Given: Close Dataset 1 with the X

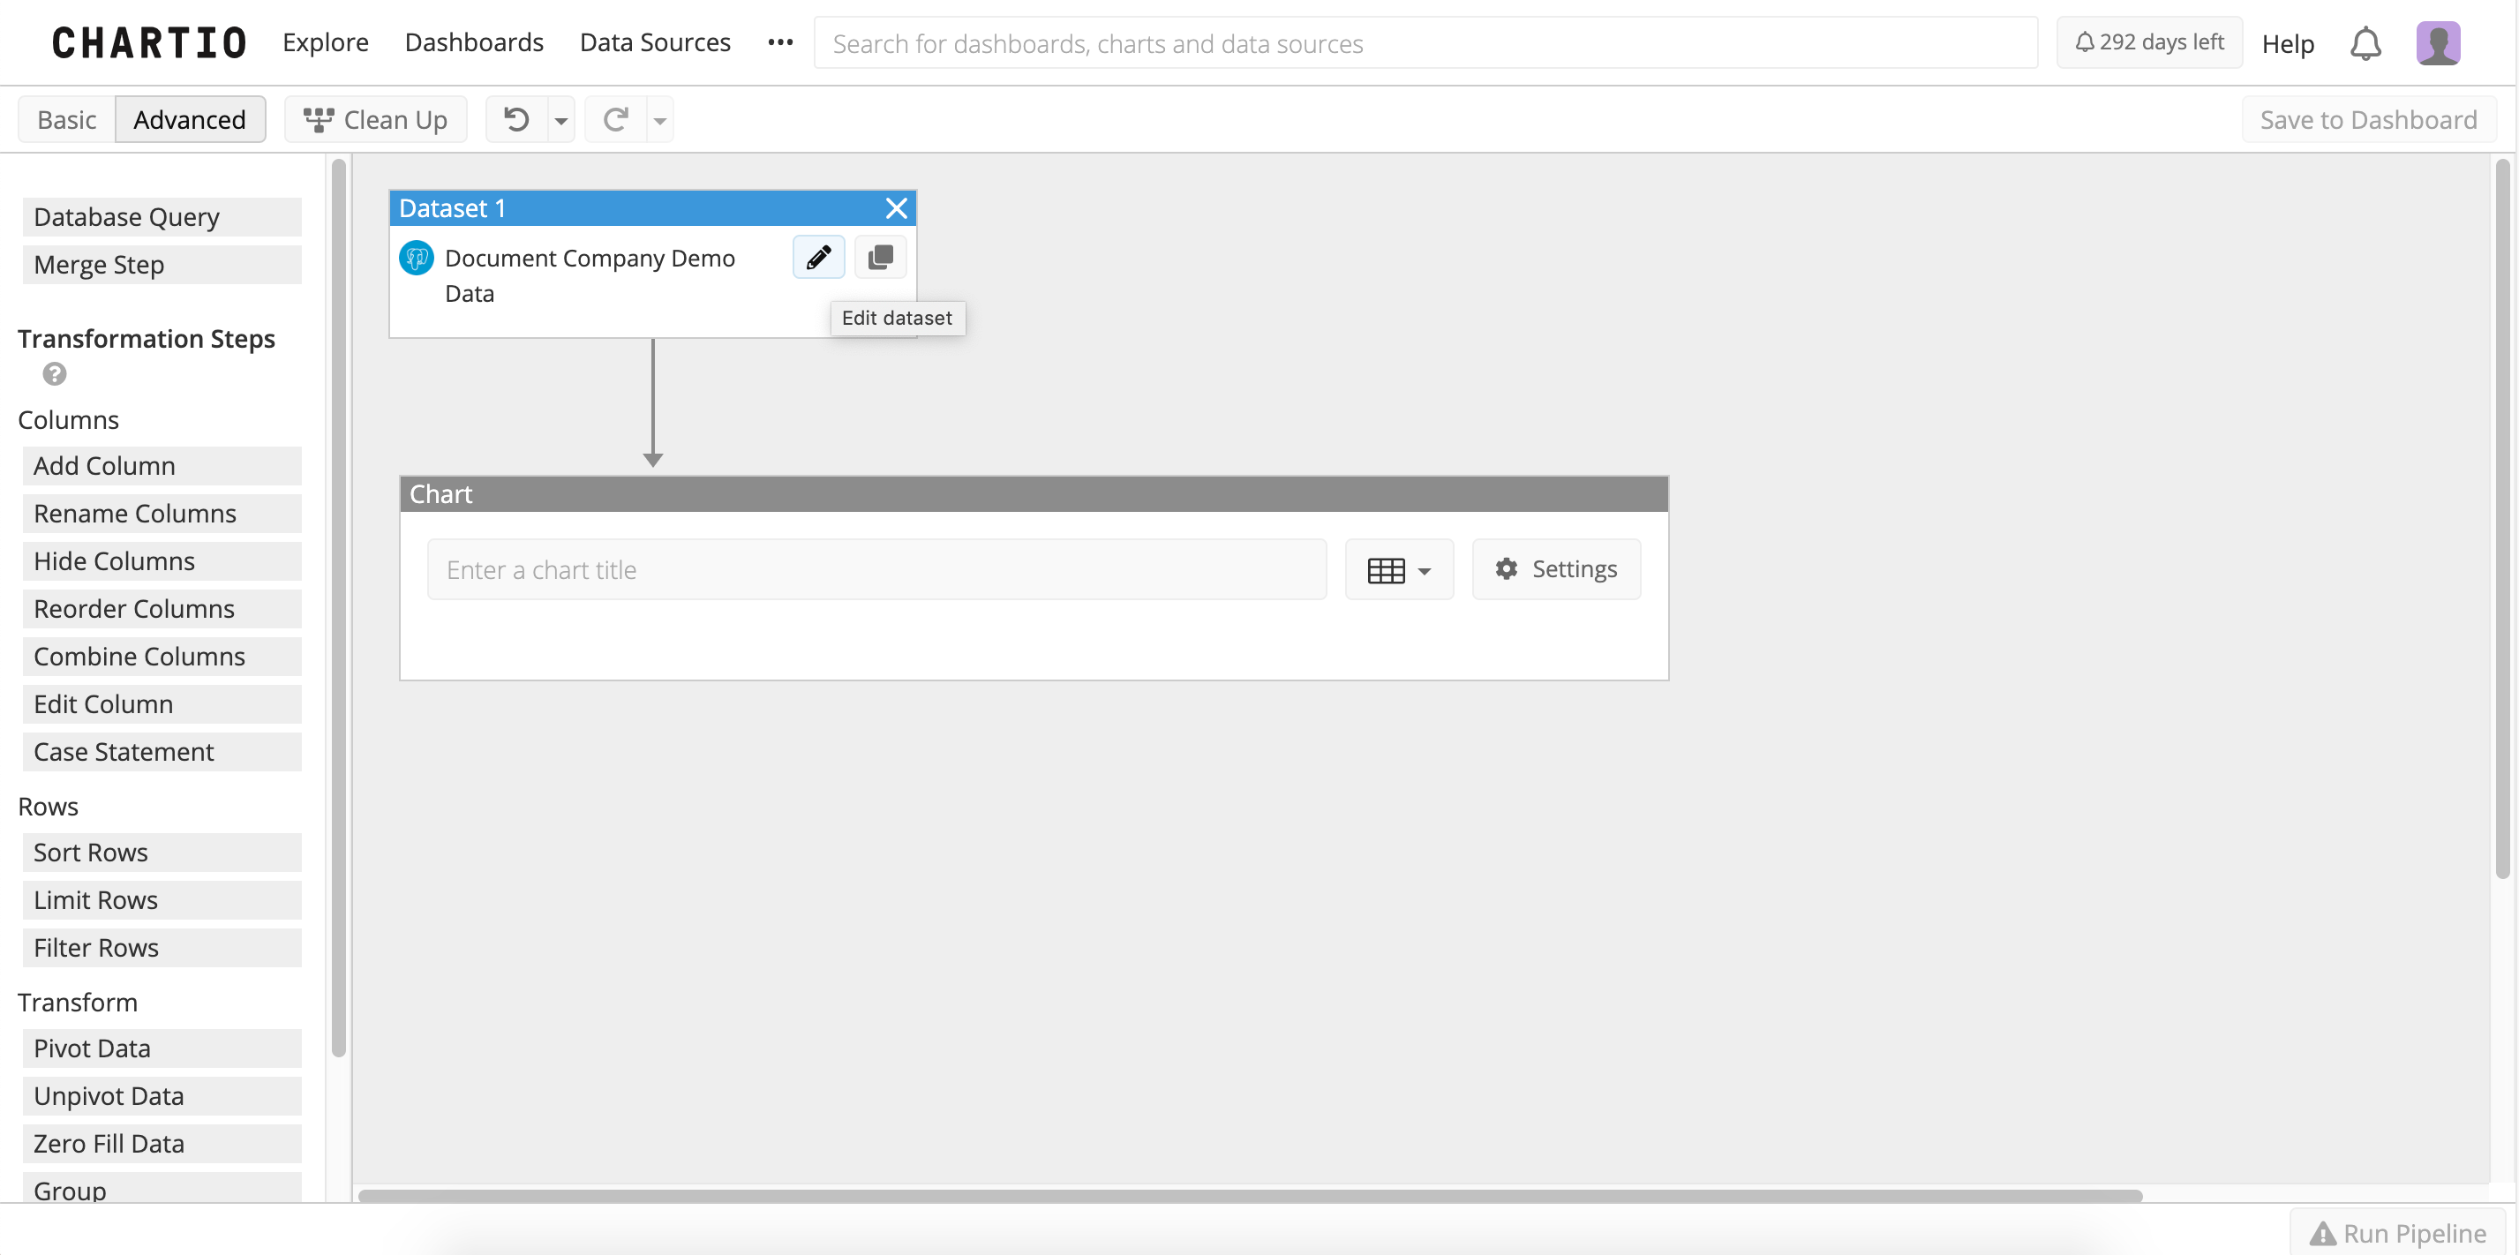Looking at the screenshot, I should [896, 208].
